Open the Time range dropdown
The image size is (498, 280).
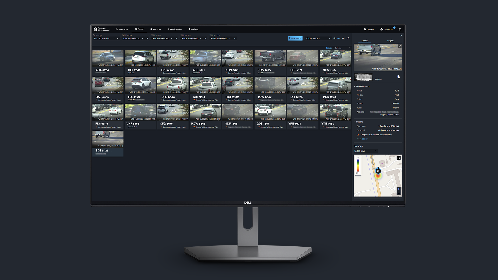click(x=106, y=38)
